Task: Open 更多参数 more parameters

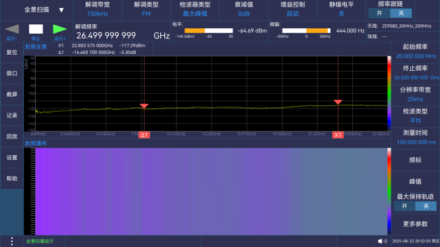Action: (x=415, y=224)
